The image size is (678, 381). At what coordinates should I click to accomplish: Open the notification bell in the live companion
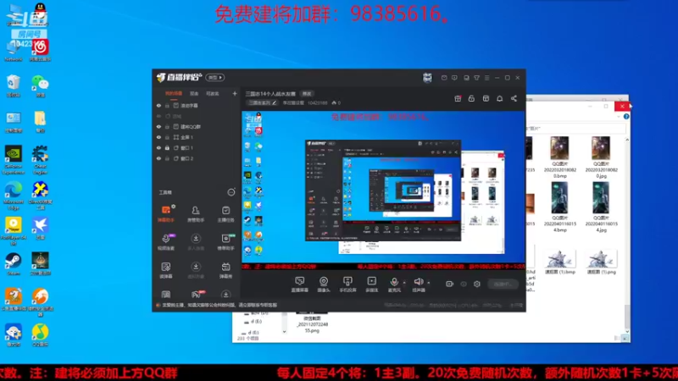(500, 98)
